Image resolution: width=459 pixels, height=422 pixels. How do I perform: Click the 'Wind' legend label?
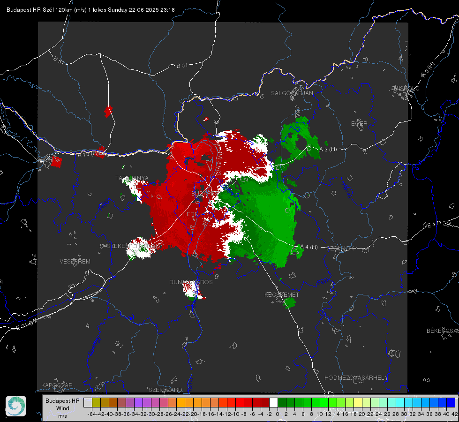[x=63, y=408]
